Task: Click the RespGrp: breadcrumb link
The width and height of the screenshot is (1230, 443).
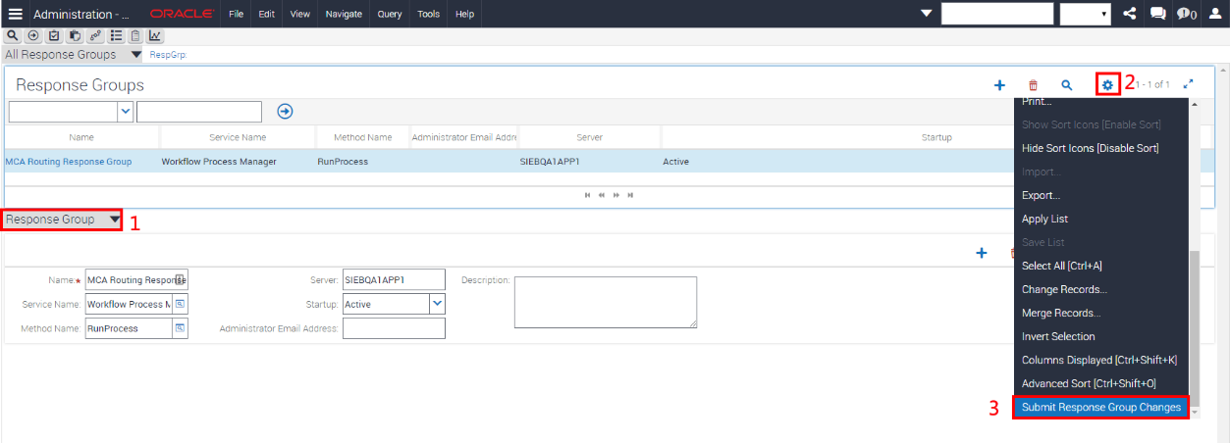Action: pyautogui.click(x=168, y=56)
